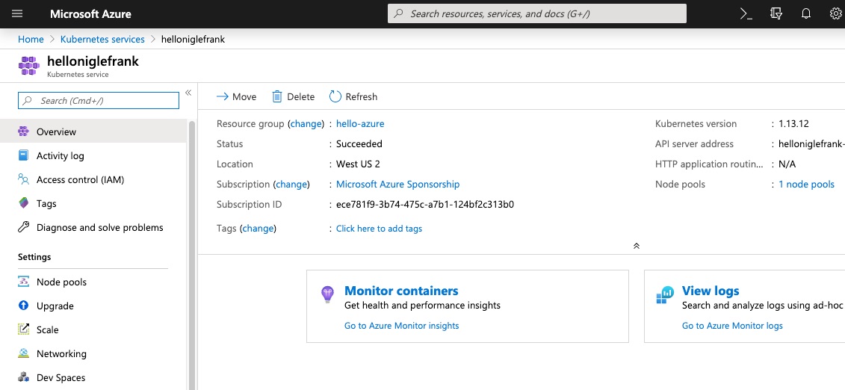Click the Access control (IAM) icon
This screenshot has width=845, height=390.
pos(23,179)
